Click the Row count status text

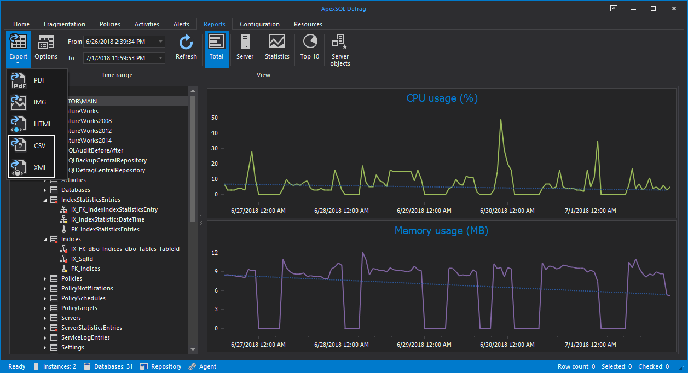coord(576,366)
